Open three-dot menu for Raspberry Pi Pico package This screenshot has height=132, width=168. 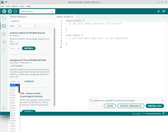point(49,60)
